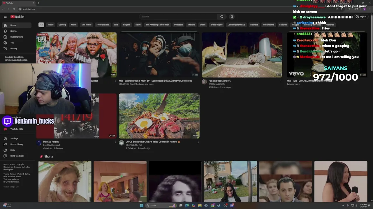Open the You page in the sidebar

click(16, 43)
